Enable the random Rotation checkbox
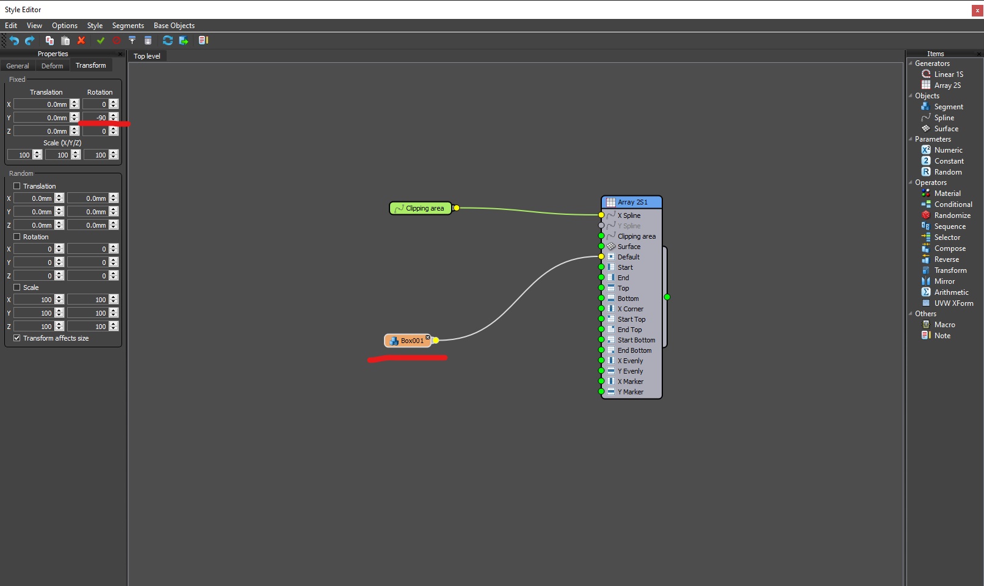The image size is (984, 586). (x=17, y=237)
